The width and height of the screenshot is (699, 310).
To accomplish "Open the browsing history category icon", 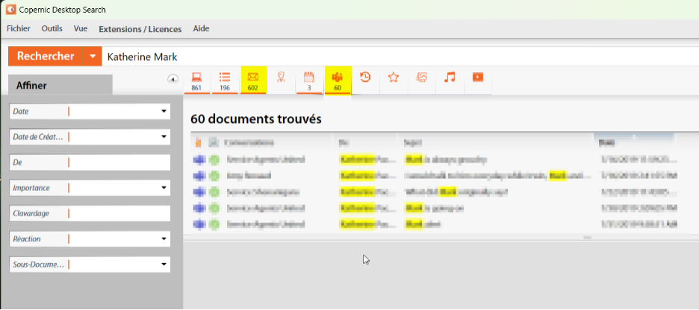I will 366,77.
